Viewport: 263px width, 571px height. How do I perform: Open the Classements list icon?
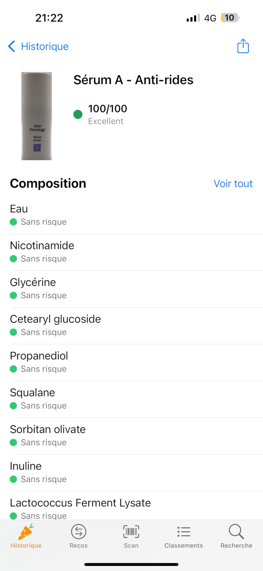tap(184, 532)
